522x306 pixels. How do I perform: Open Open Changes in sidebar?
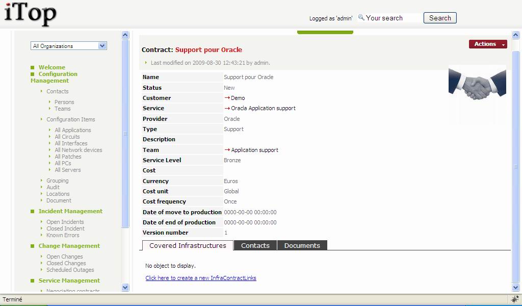(x=65, y=257)
